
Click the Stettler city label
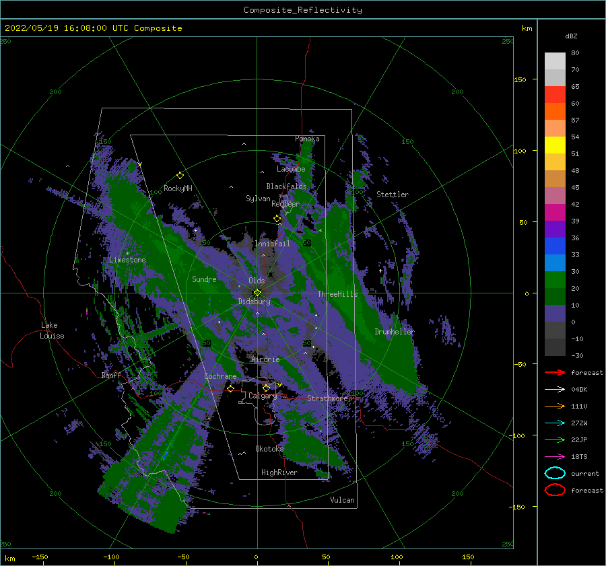click(x=393, y=194)
